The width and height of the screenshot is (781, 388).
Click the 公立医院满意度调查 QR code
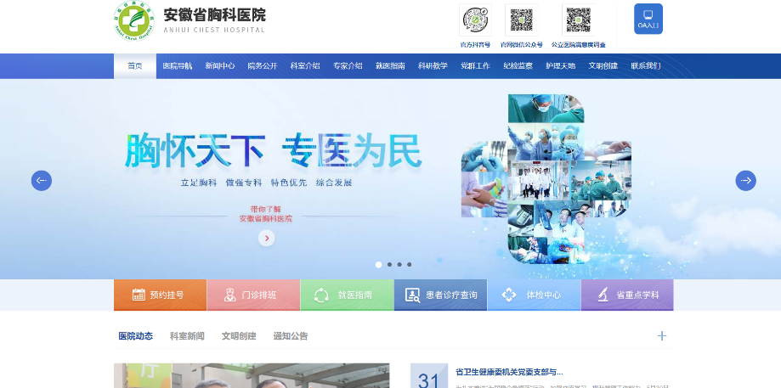point(578,20)
